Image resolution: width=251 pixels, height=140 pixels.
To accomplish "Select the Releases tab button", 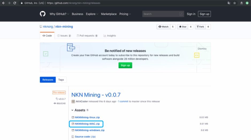I will tap(48, 80).
